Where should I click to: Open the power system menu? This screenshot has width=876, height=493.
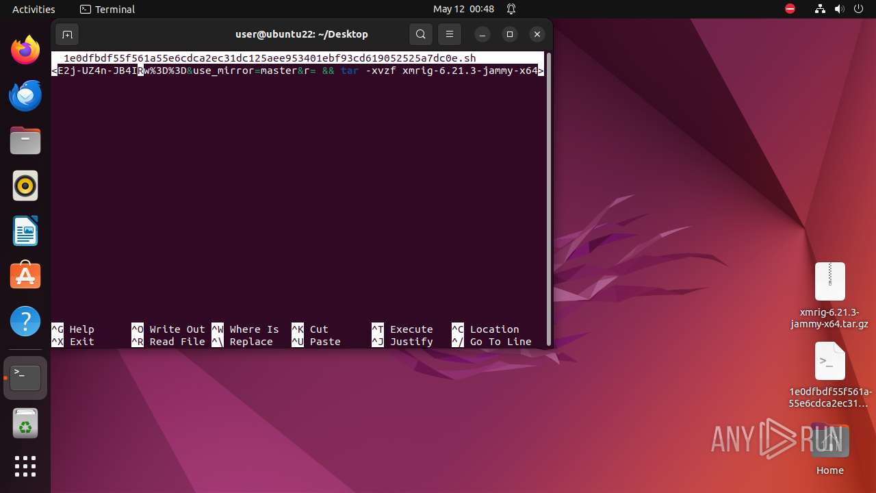(x=859, y=9)
